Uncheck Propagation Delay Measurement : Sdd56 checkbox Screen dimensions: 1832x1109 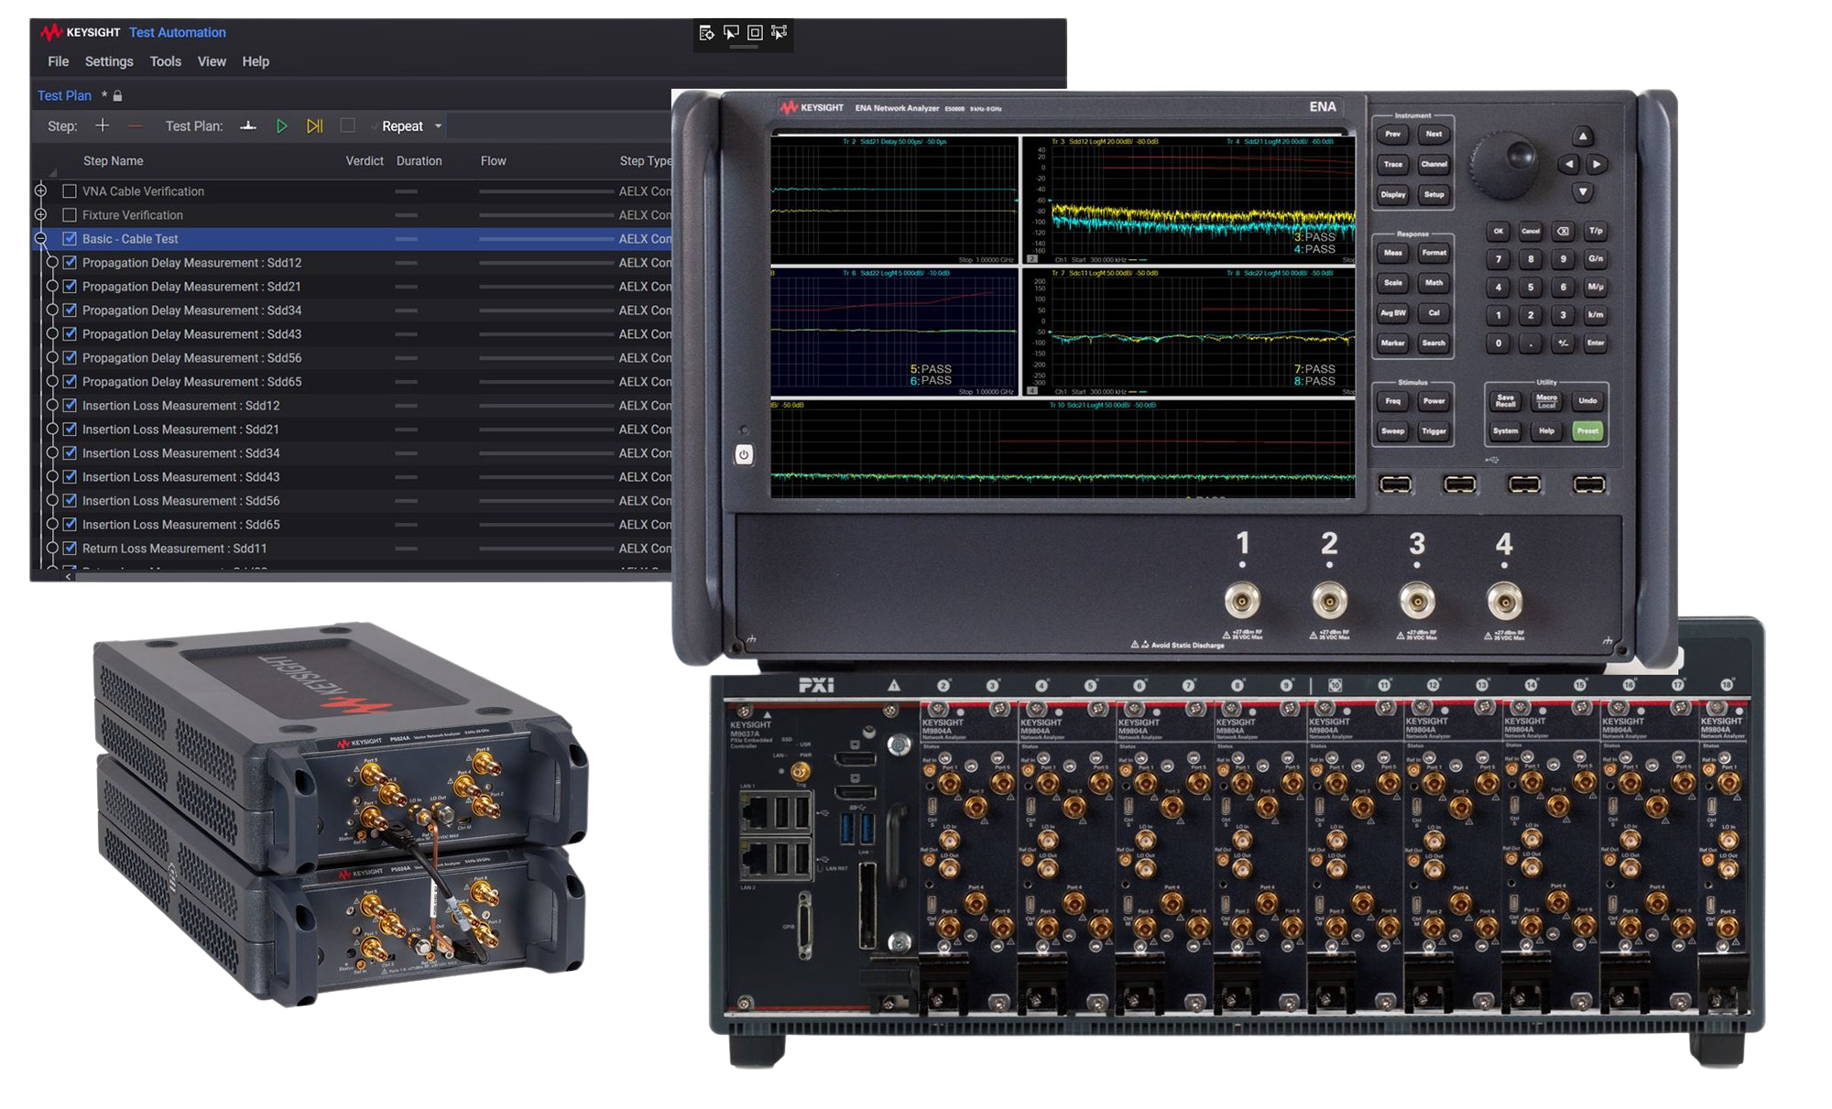(70, 358)
